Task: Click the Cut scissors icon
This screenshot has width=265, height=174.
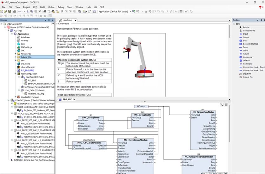Action: [28, 11]
